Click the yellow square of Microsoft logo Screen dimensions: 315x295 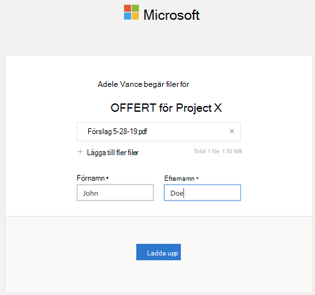(135, 16)
